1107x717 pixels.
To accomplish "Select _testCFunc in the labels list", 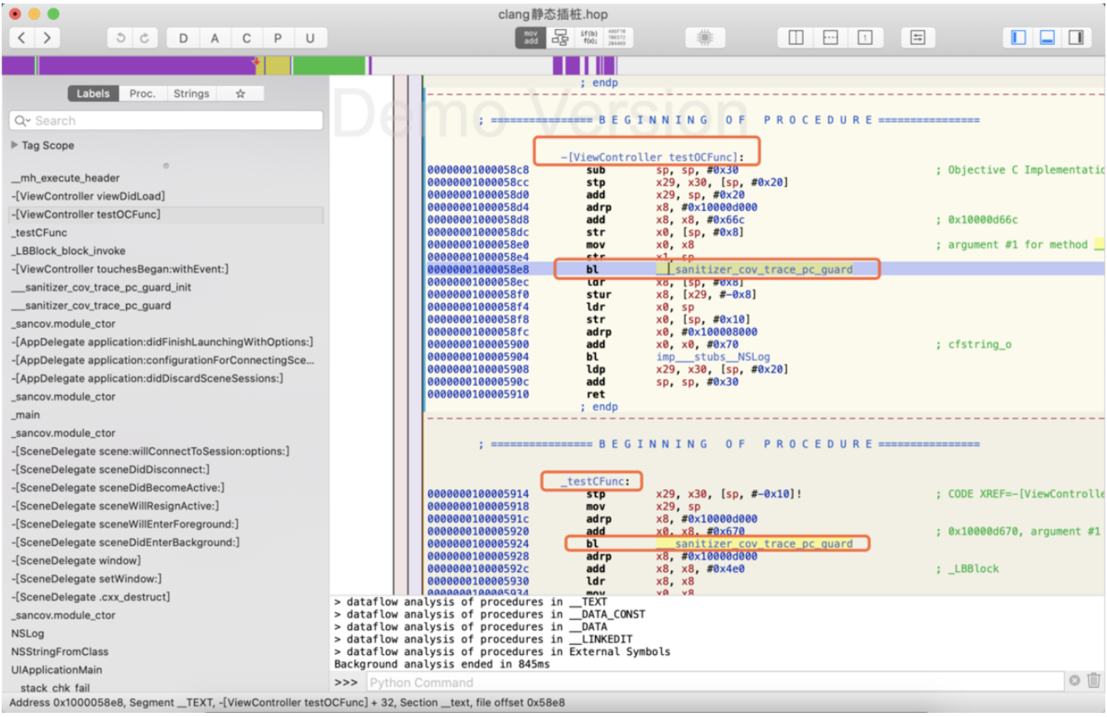I will 39,233.
